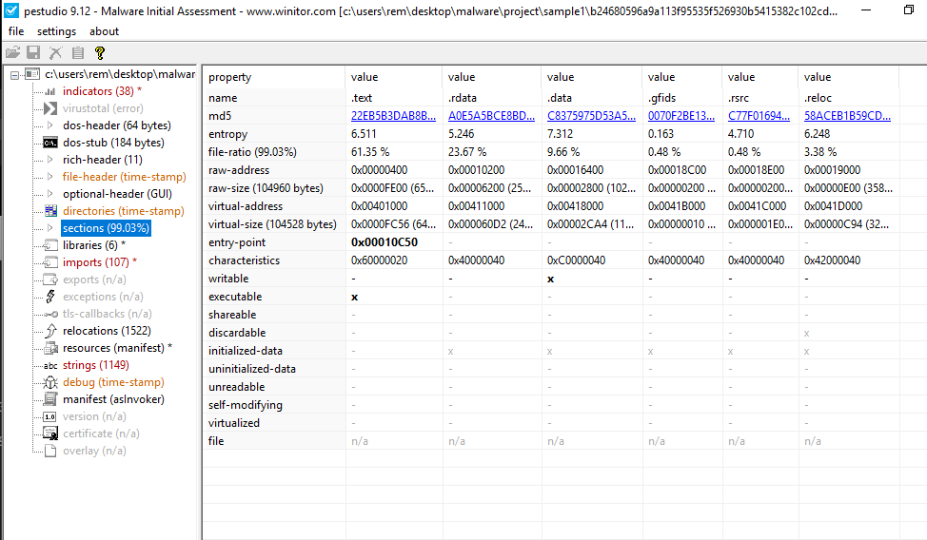Expand the optional-header tree node
927x540 pixels.
coord(50,194)
